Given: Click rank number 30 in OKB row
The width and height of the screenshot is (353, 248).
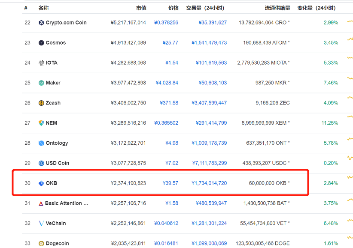Looking at the screenshot, I should click(27, 183).
